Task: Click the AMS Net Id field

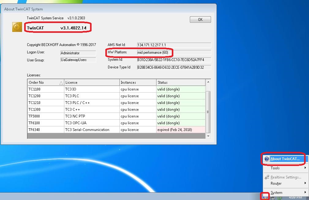Action: [x=174, y=45]
